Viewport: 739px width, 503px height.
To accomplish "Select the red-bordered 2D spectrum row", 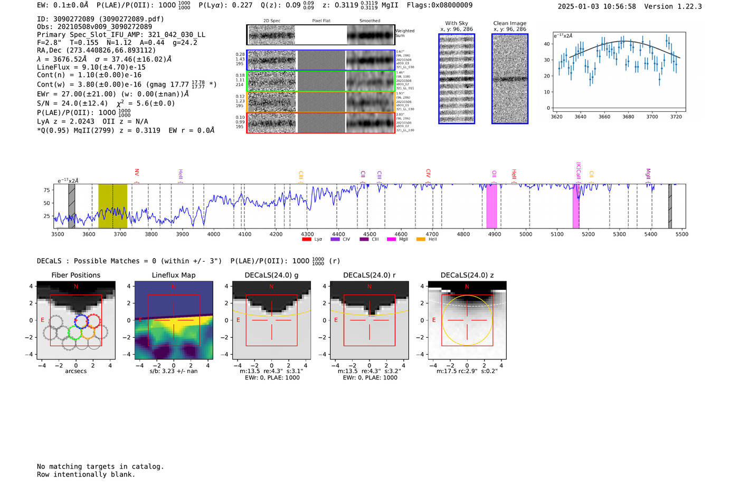I will [320, 122].
